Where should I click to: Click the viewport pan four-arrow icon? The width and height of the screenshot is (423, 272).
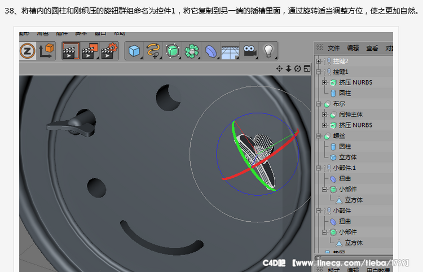click(279, 68)
